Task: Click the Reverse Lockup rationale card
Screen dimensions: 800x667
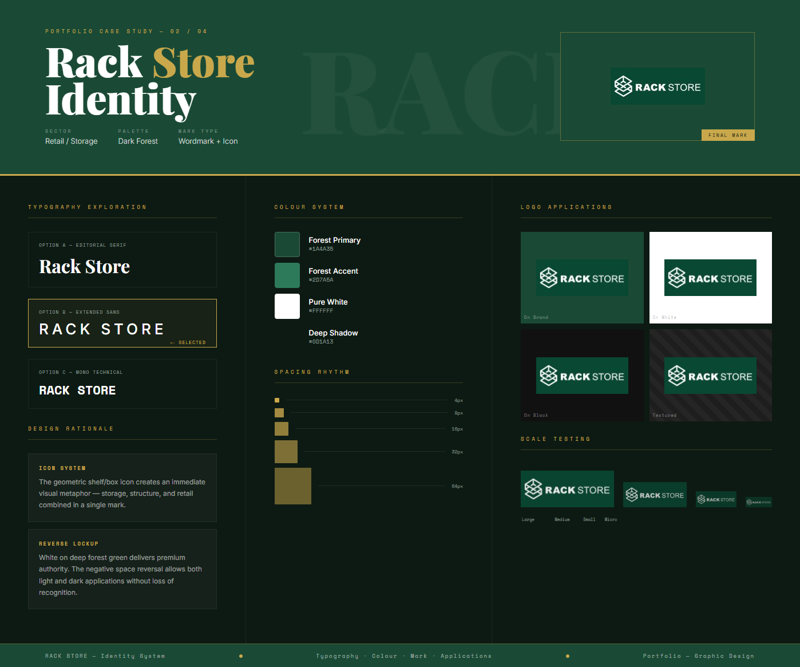Action: click(122, 569)
